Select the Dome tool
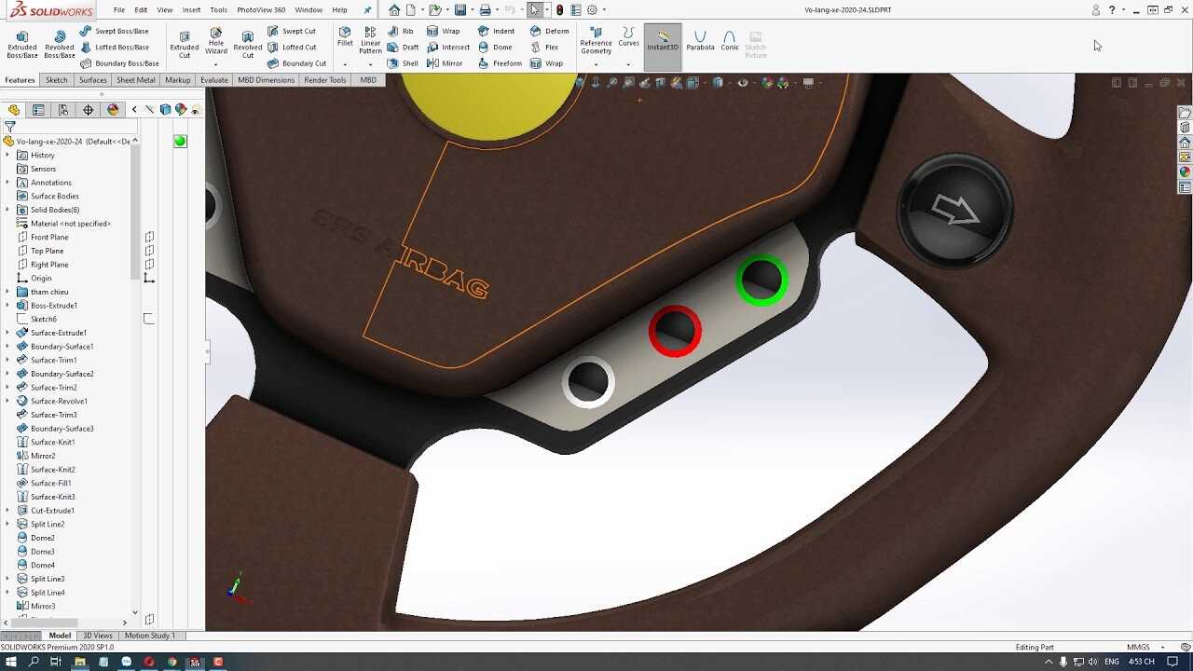This screenshot has width=1193, height=671. tap(495, 47)
